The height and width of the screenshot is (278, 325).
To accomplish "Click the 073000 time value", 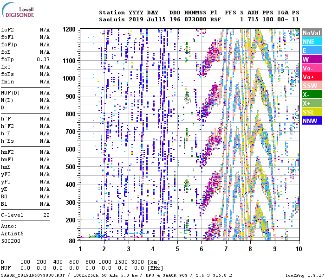I will tap(195, 19).
